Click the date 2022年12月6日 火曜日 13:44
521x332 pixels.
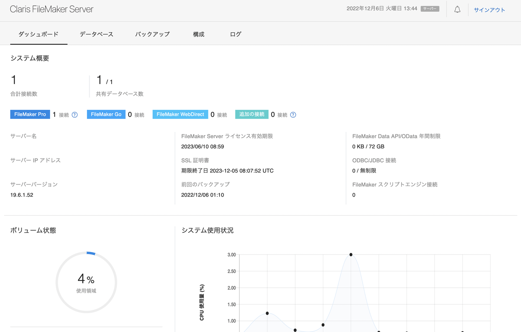[382, 9]
